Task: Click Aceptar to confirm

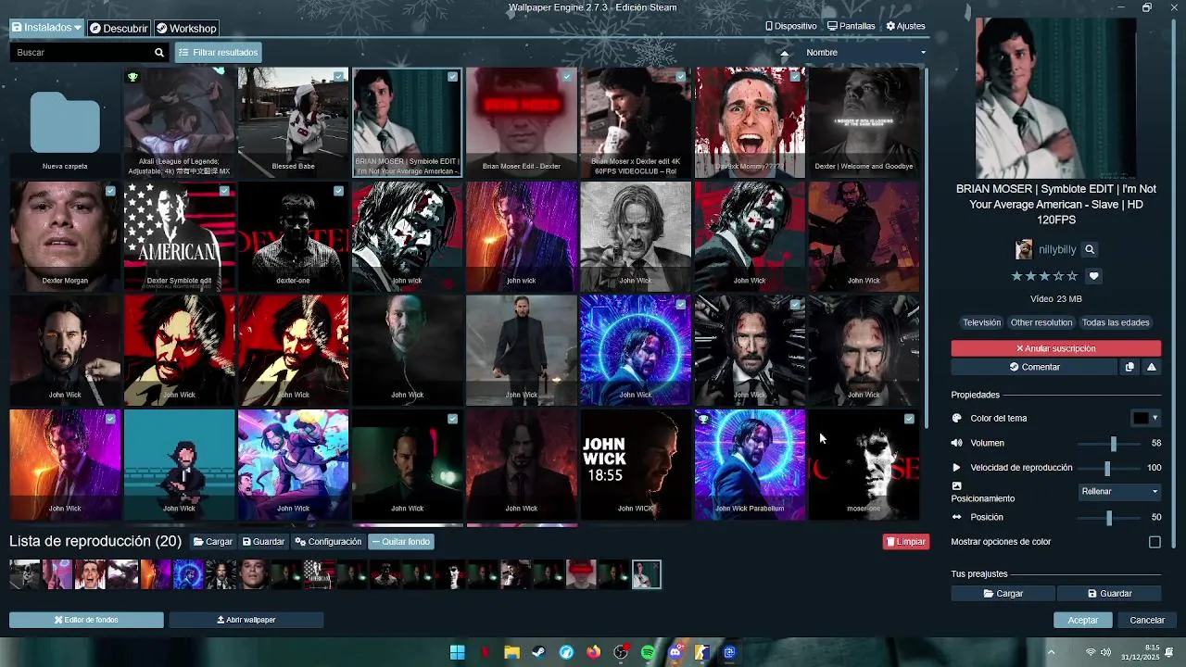Action: (1083, 620)
